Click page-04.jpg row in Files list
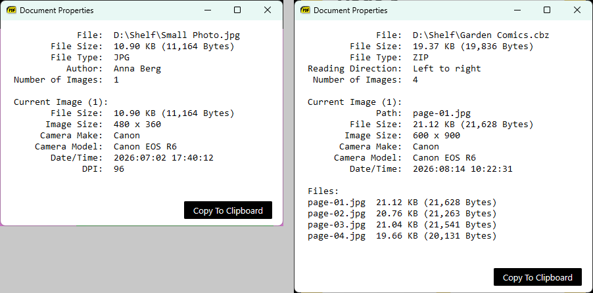 [402, 236]
